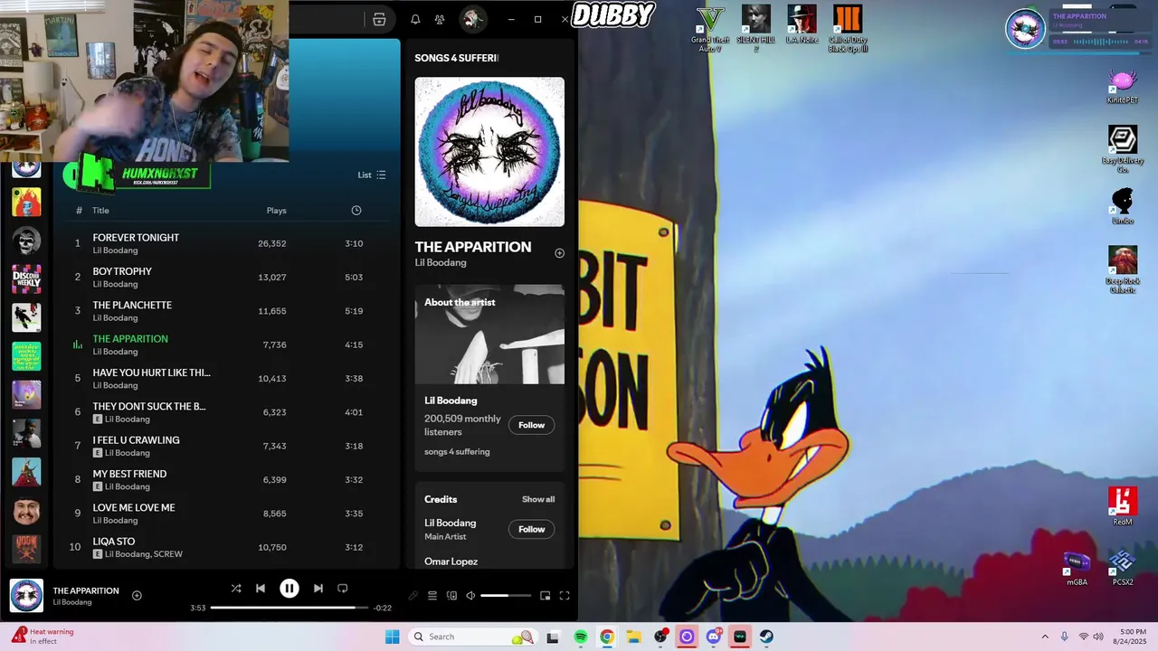Open the List view options dropdown
This screenshot has width=1158, height=651.
tap(372, 175)
